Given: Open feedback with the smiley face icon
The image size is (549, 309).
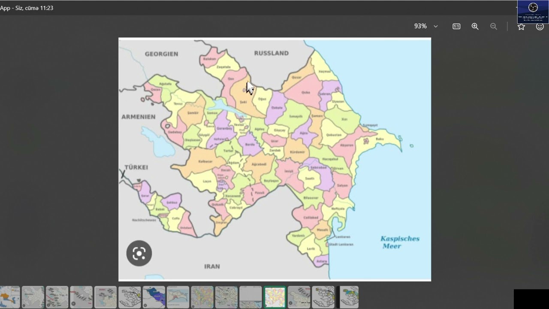Looking at the screenshot, I should (x=540, y=27).
